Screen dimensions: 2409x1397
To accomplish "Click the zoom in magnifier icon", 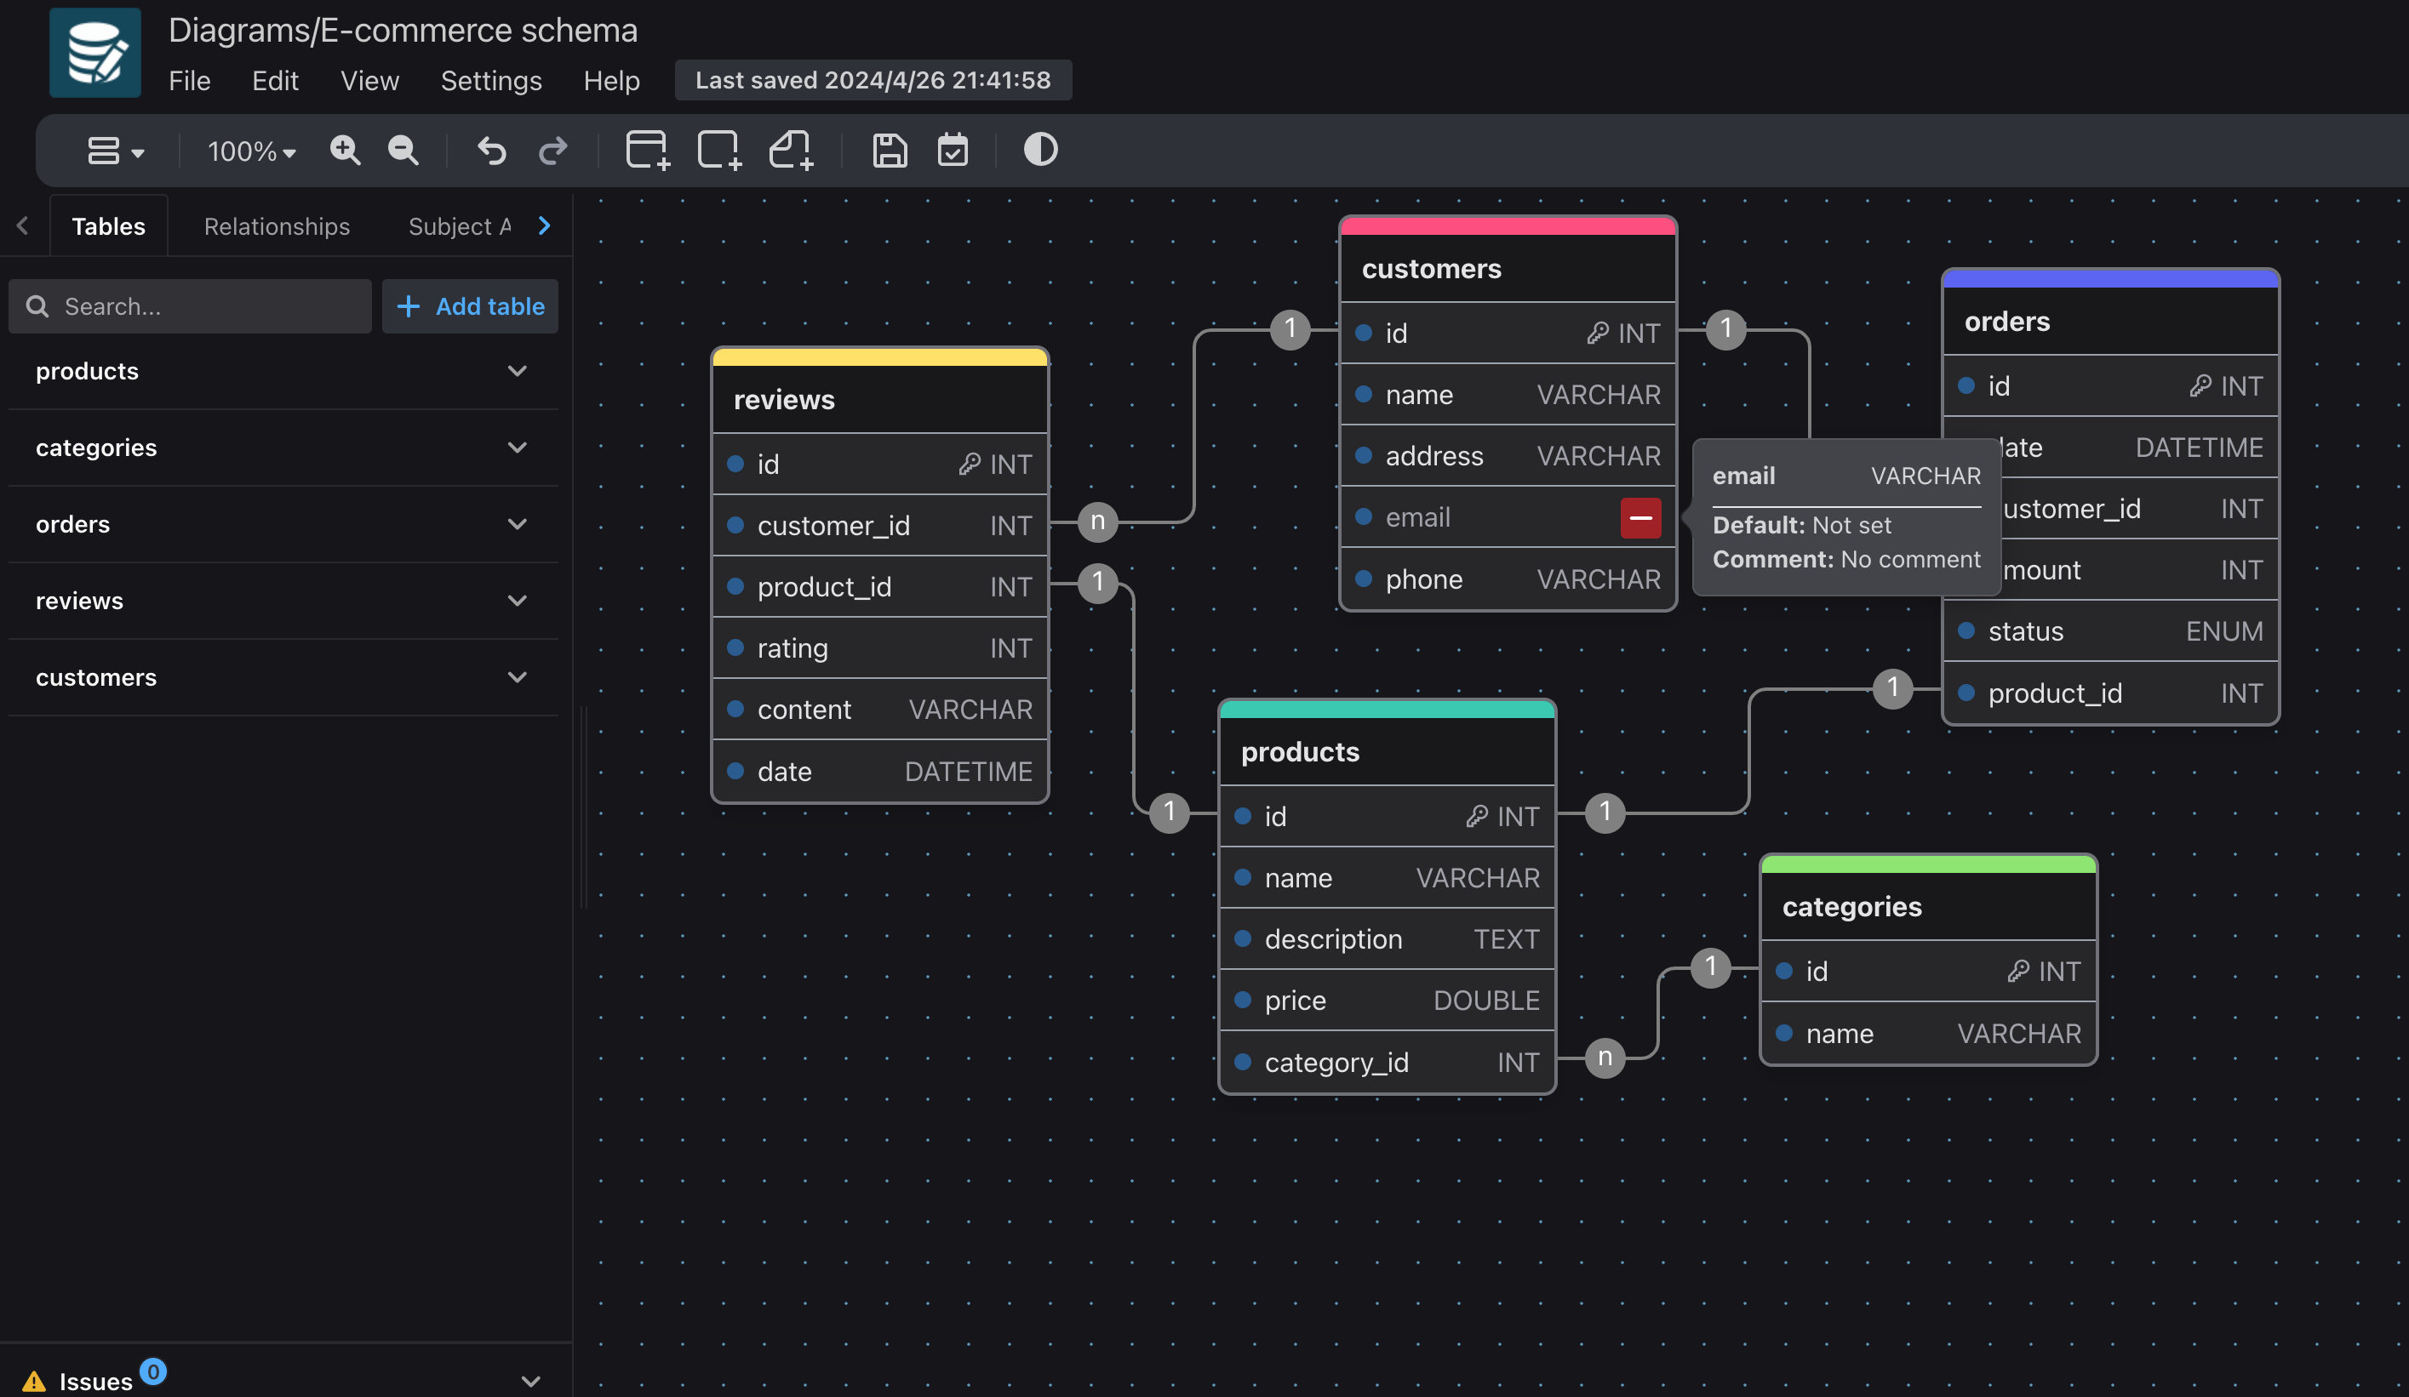I will [x=344, y=150].
